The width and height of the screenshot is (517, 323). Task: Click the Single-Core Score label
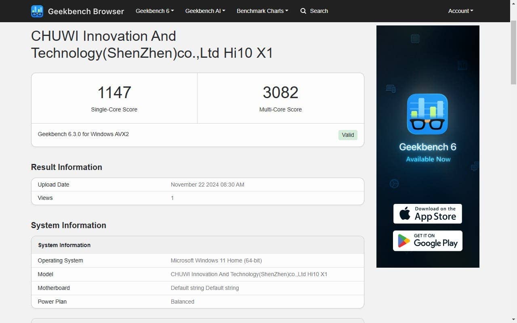click(114, 109)
